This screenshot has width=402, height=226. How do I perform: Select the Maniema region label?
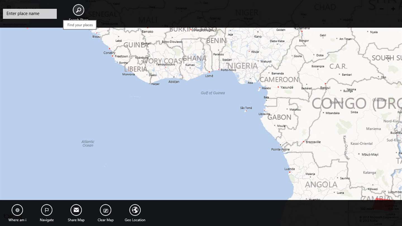374,129
